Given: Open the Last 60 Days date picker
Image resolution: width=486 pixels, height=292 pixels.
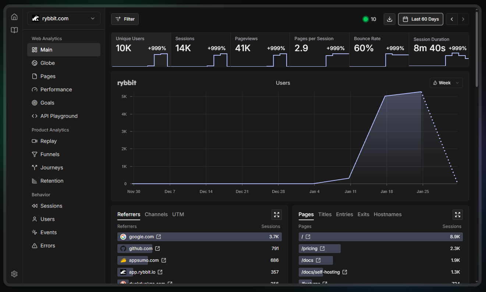Looking at the screenshot, I should [421, 19].
